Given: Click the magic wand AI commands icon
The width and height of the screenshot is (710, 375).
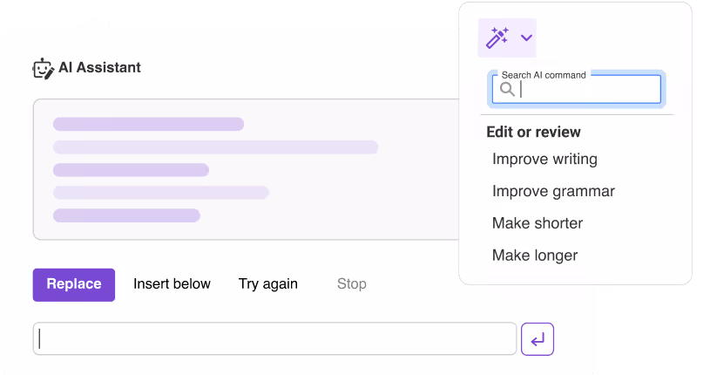Looking at the screenshot, I should [497, 37].
